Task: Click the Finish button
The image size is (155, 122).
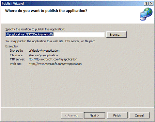Action: [117, 115]
